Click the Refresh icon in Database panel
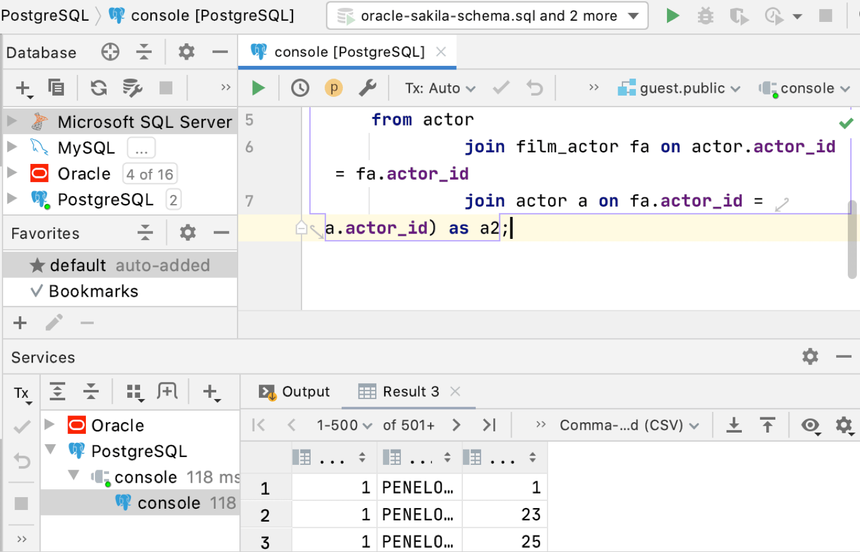Viewport: 860px width, 552px height. [99, 88]
